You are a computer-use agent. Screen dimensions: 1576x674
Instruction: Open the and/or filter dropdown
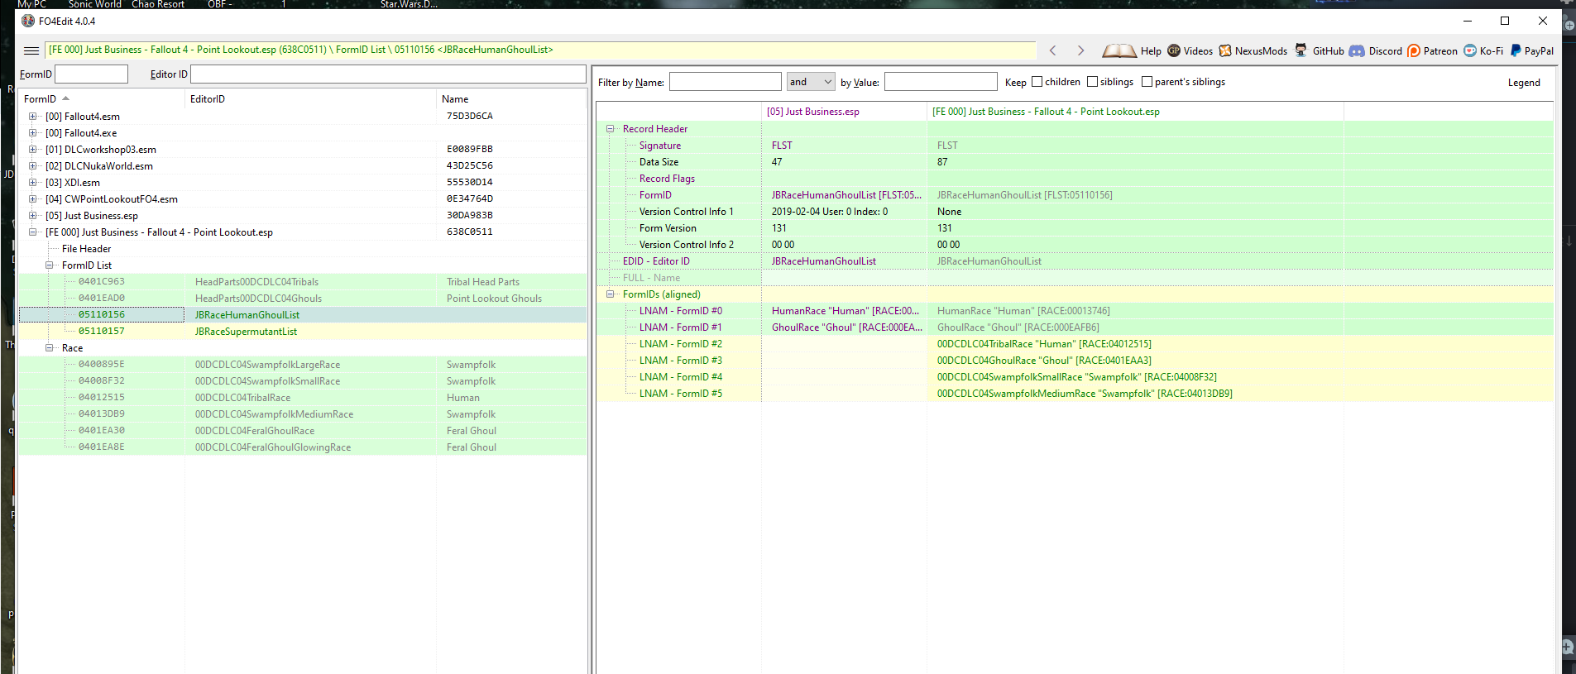(811, 82)
